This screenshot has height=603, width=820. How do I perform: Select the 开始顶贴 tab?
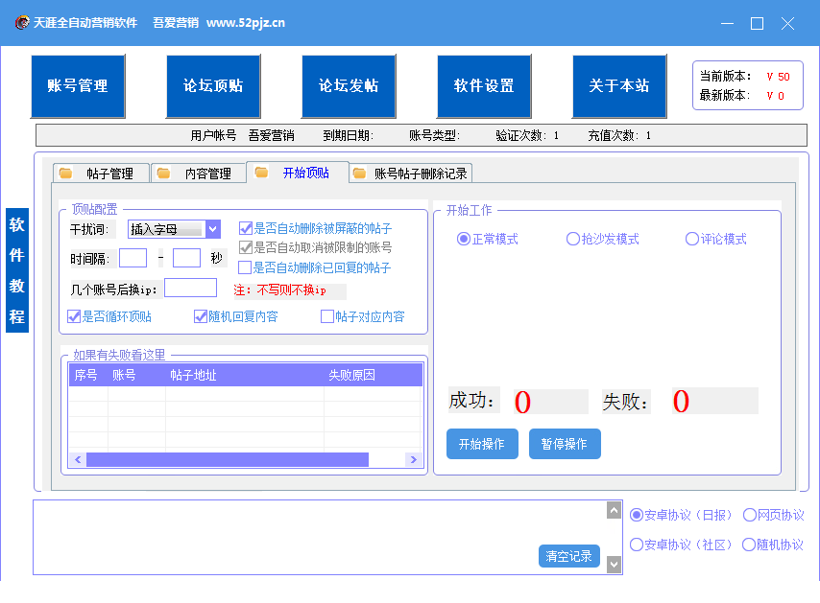point(297,173)
